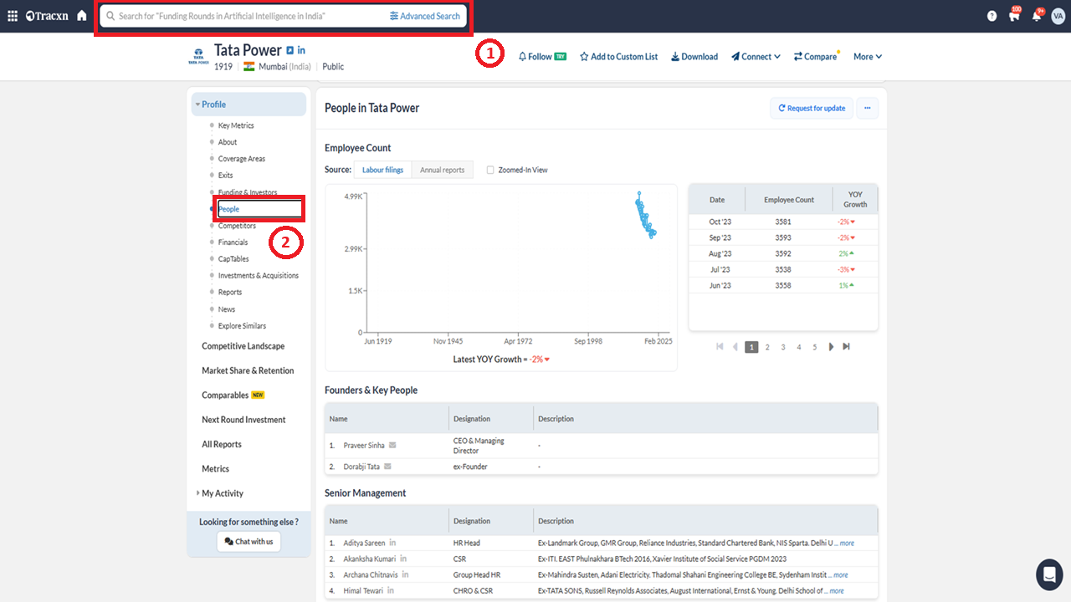Open Coverage Areas in the sidebar
This screenshot has height=602, width=1071.
point(242,159)
